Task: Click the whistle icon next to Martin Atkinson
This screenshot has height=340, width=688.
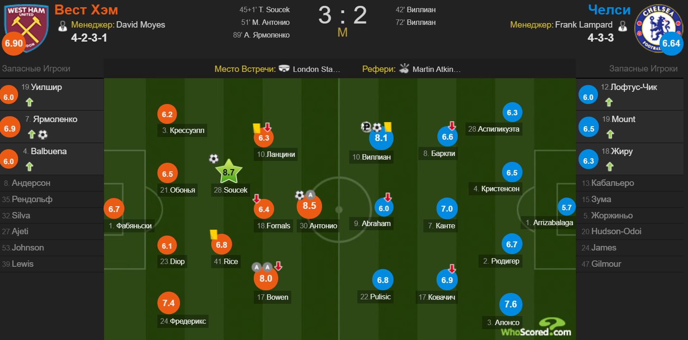Action: 404,69
